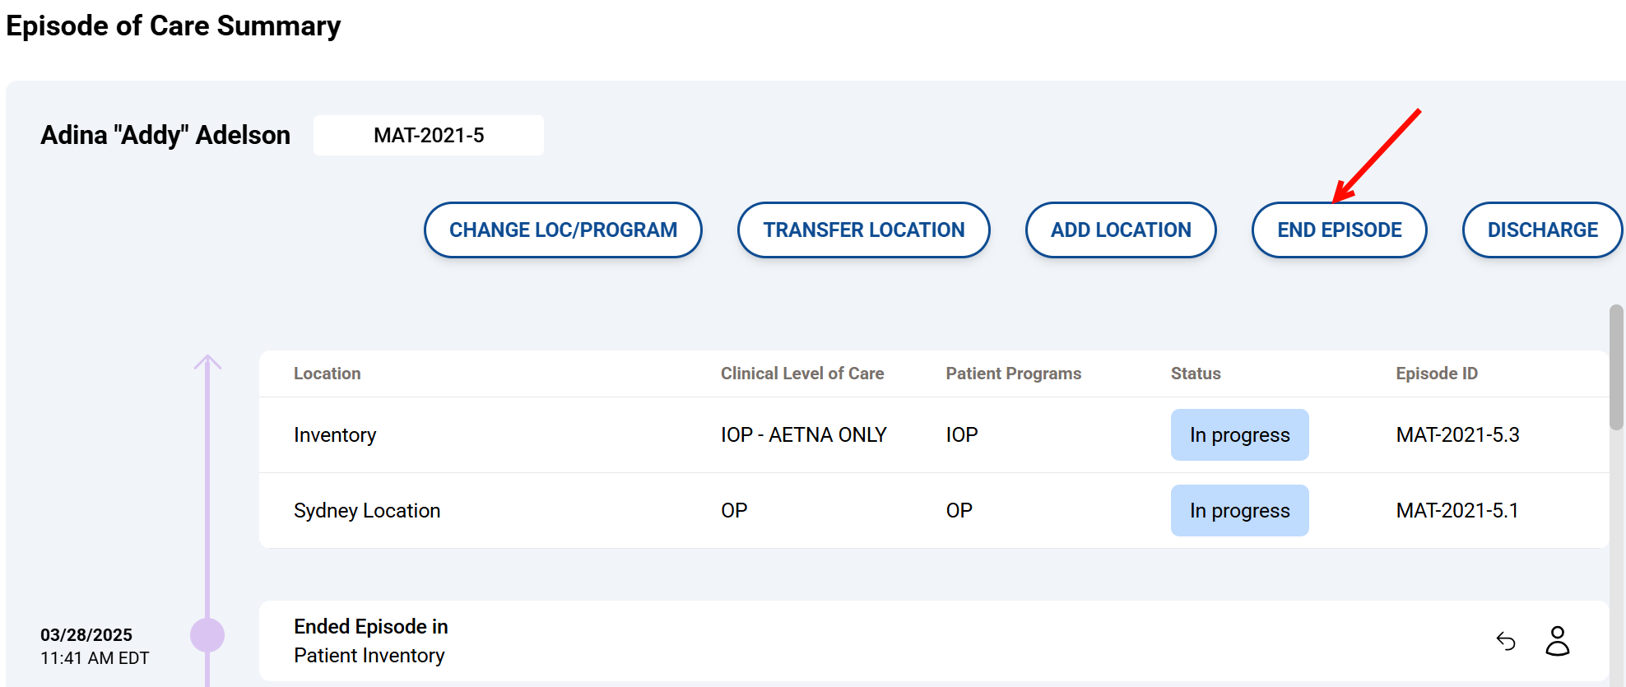Click the vertical scrollbar thumb
The image size is (1626, 687).
click(1616, 367)
